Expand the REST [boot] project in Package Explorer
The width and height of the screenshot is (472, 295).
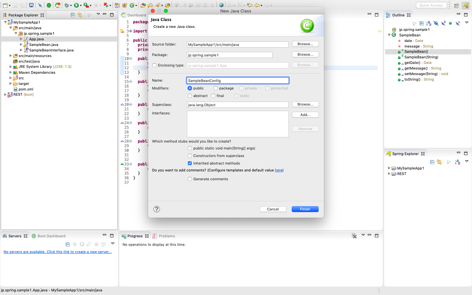pos(5,94)
